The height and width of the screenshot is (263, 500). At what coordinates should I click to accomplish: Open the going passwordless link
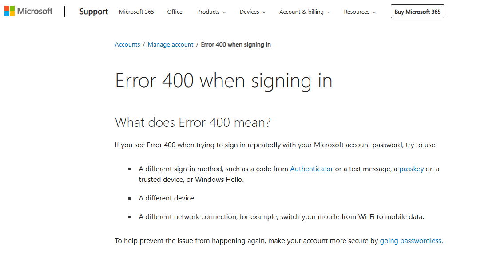(410, 241)
